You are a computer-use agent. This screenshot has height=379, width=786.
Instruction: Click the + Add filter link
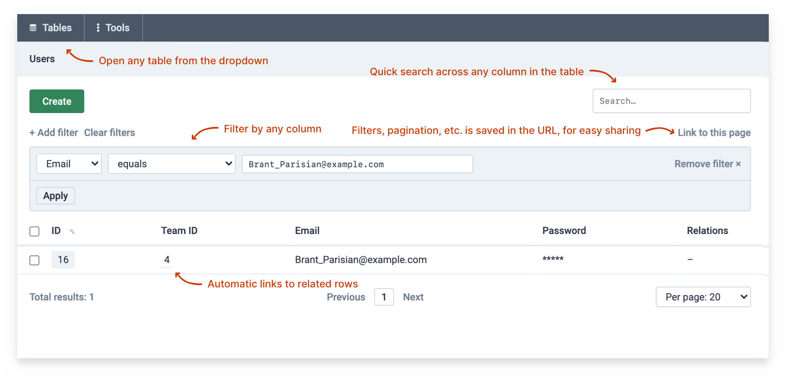click(54, 133)
